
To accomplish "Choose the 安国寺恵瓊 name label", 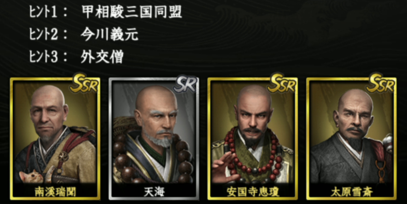I will (x=253, y=192).
